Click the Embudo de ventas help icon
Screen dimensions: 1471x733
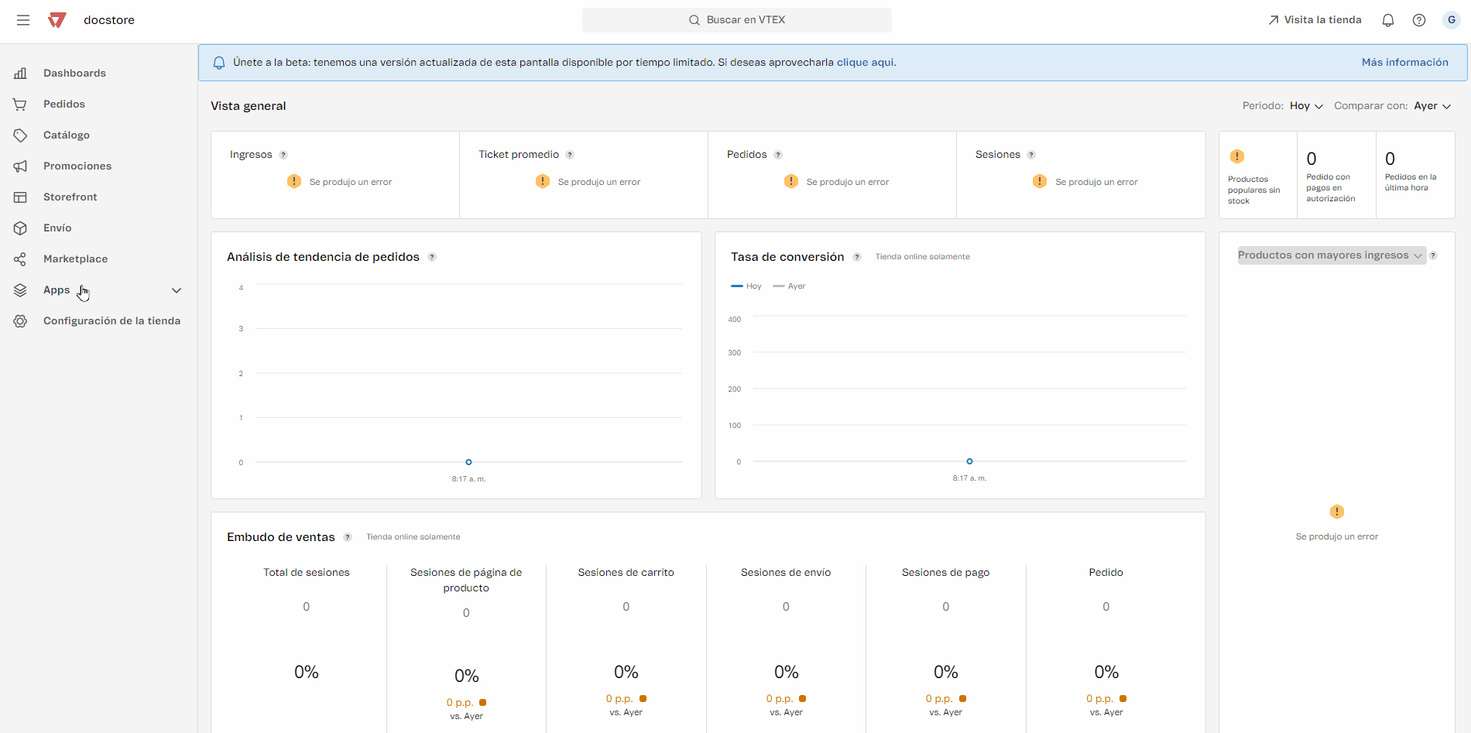click(348, 537)
